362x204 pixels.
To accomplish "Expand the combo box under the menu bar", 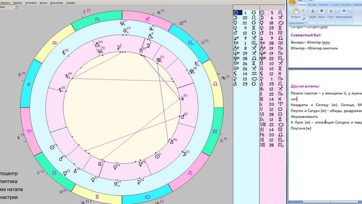I will pyautogui.click(x=16, y=7).
